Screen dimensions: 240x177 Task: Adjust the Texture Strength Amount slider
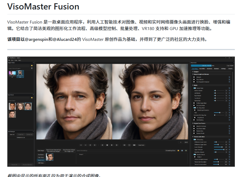point(219,159)
